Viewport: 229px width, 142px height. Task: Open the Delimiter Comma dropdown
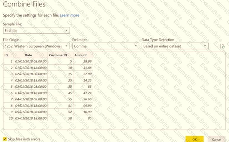[105, 46]
